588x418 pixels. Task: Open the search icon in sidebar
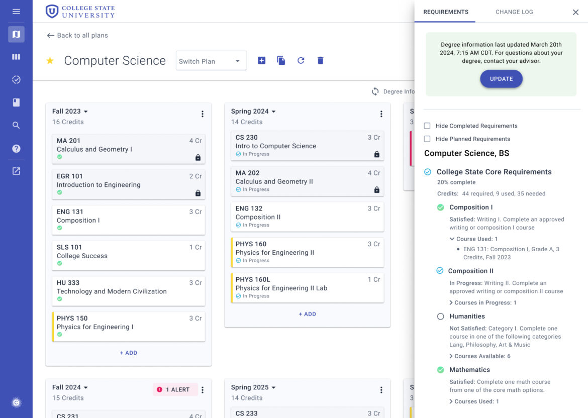[x=16, y=125]
